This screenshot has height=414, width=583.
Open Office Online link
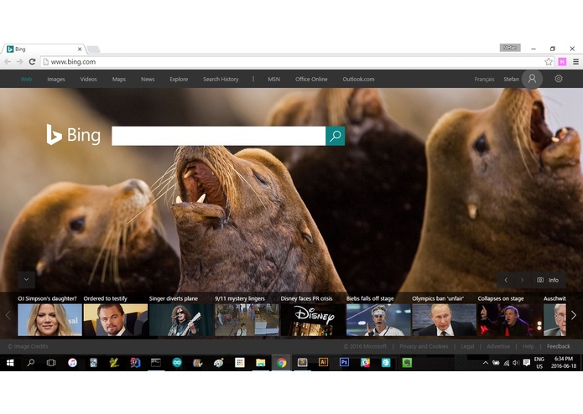click(x=311, y=79)
